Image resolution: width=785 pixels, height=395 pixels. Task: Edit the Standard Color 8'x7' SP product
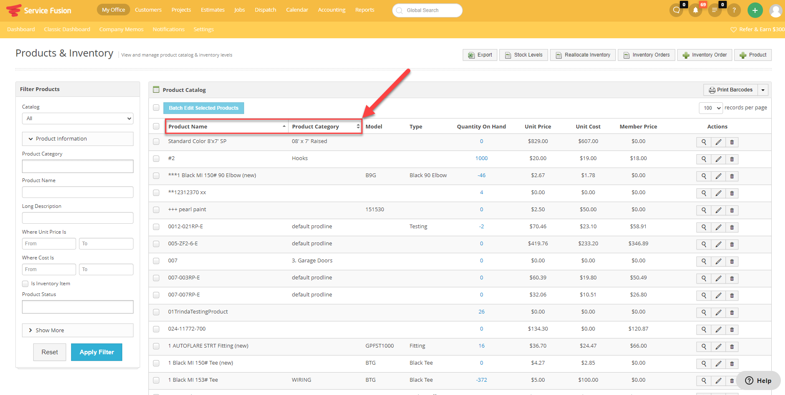pyautogui.click(x=718, y=142)
